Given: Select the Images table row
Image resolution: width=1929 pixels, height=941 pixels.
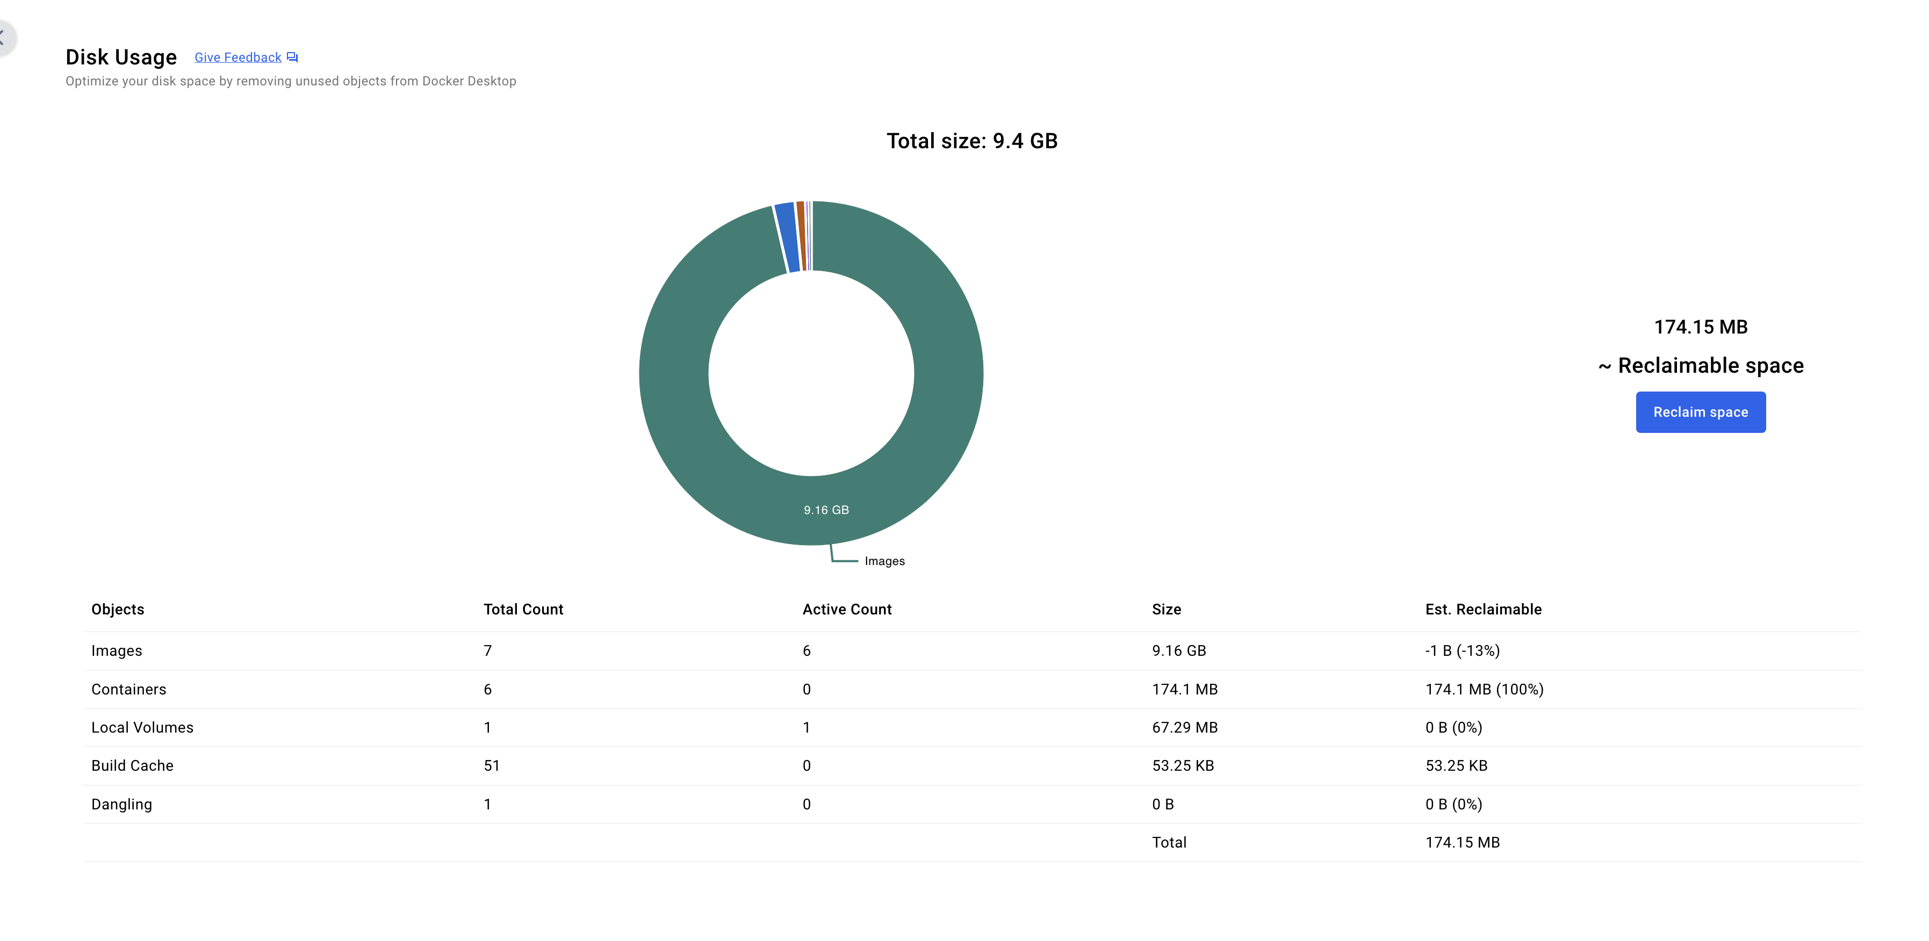Looking at the screenshot, I should click(x=117, y=650).
